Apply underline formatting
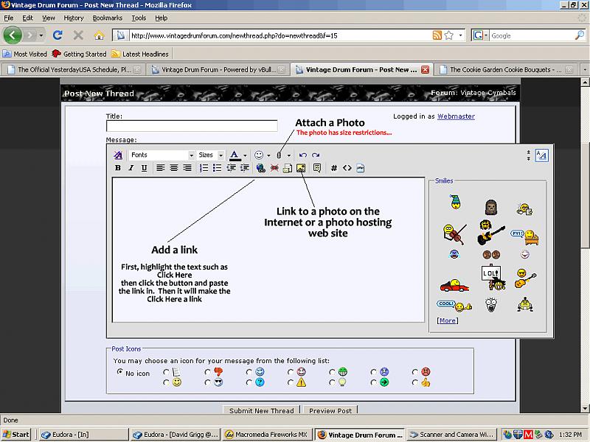Viewport: 590px width, 442px height. pos(144,168)
